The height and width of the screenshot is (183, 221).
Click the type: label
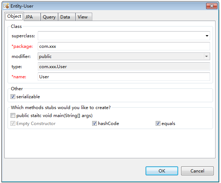point(17,67)
